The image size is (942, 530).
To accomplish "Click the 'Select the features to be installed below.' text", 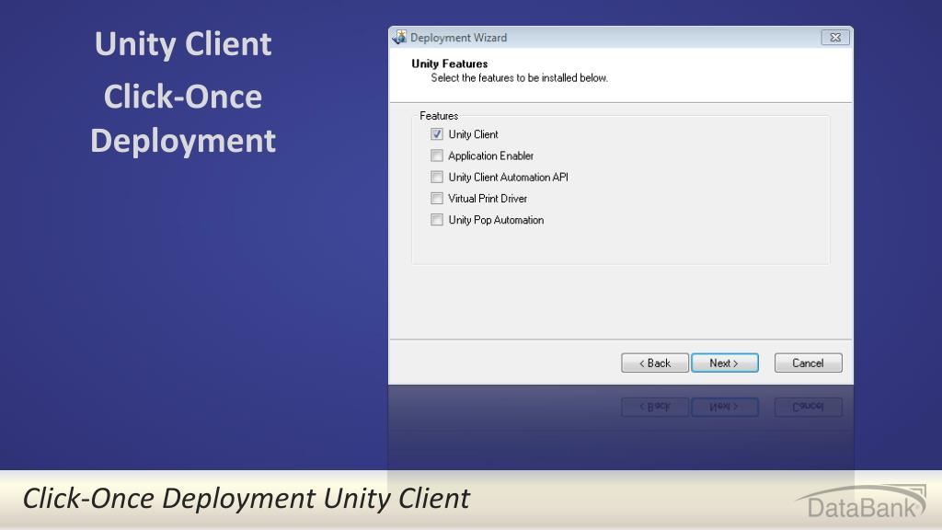I will click(x=519, y=78).
